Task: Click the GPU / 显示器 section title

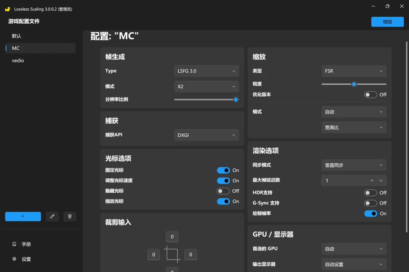Action: click(273, 234)
